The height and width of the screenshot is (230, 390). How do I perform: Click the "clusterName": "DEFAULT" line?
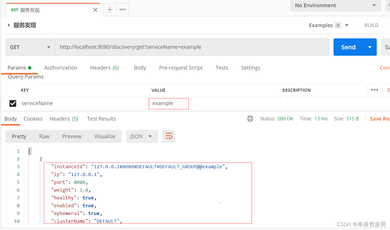tap(87, 221)
